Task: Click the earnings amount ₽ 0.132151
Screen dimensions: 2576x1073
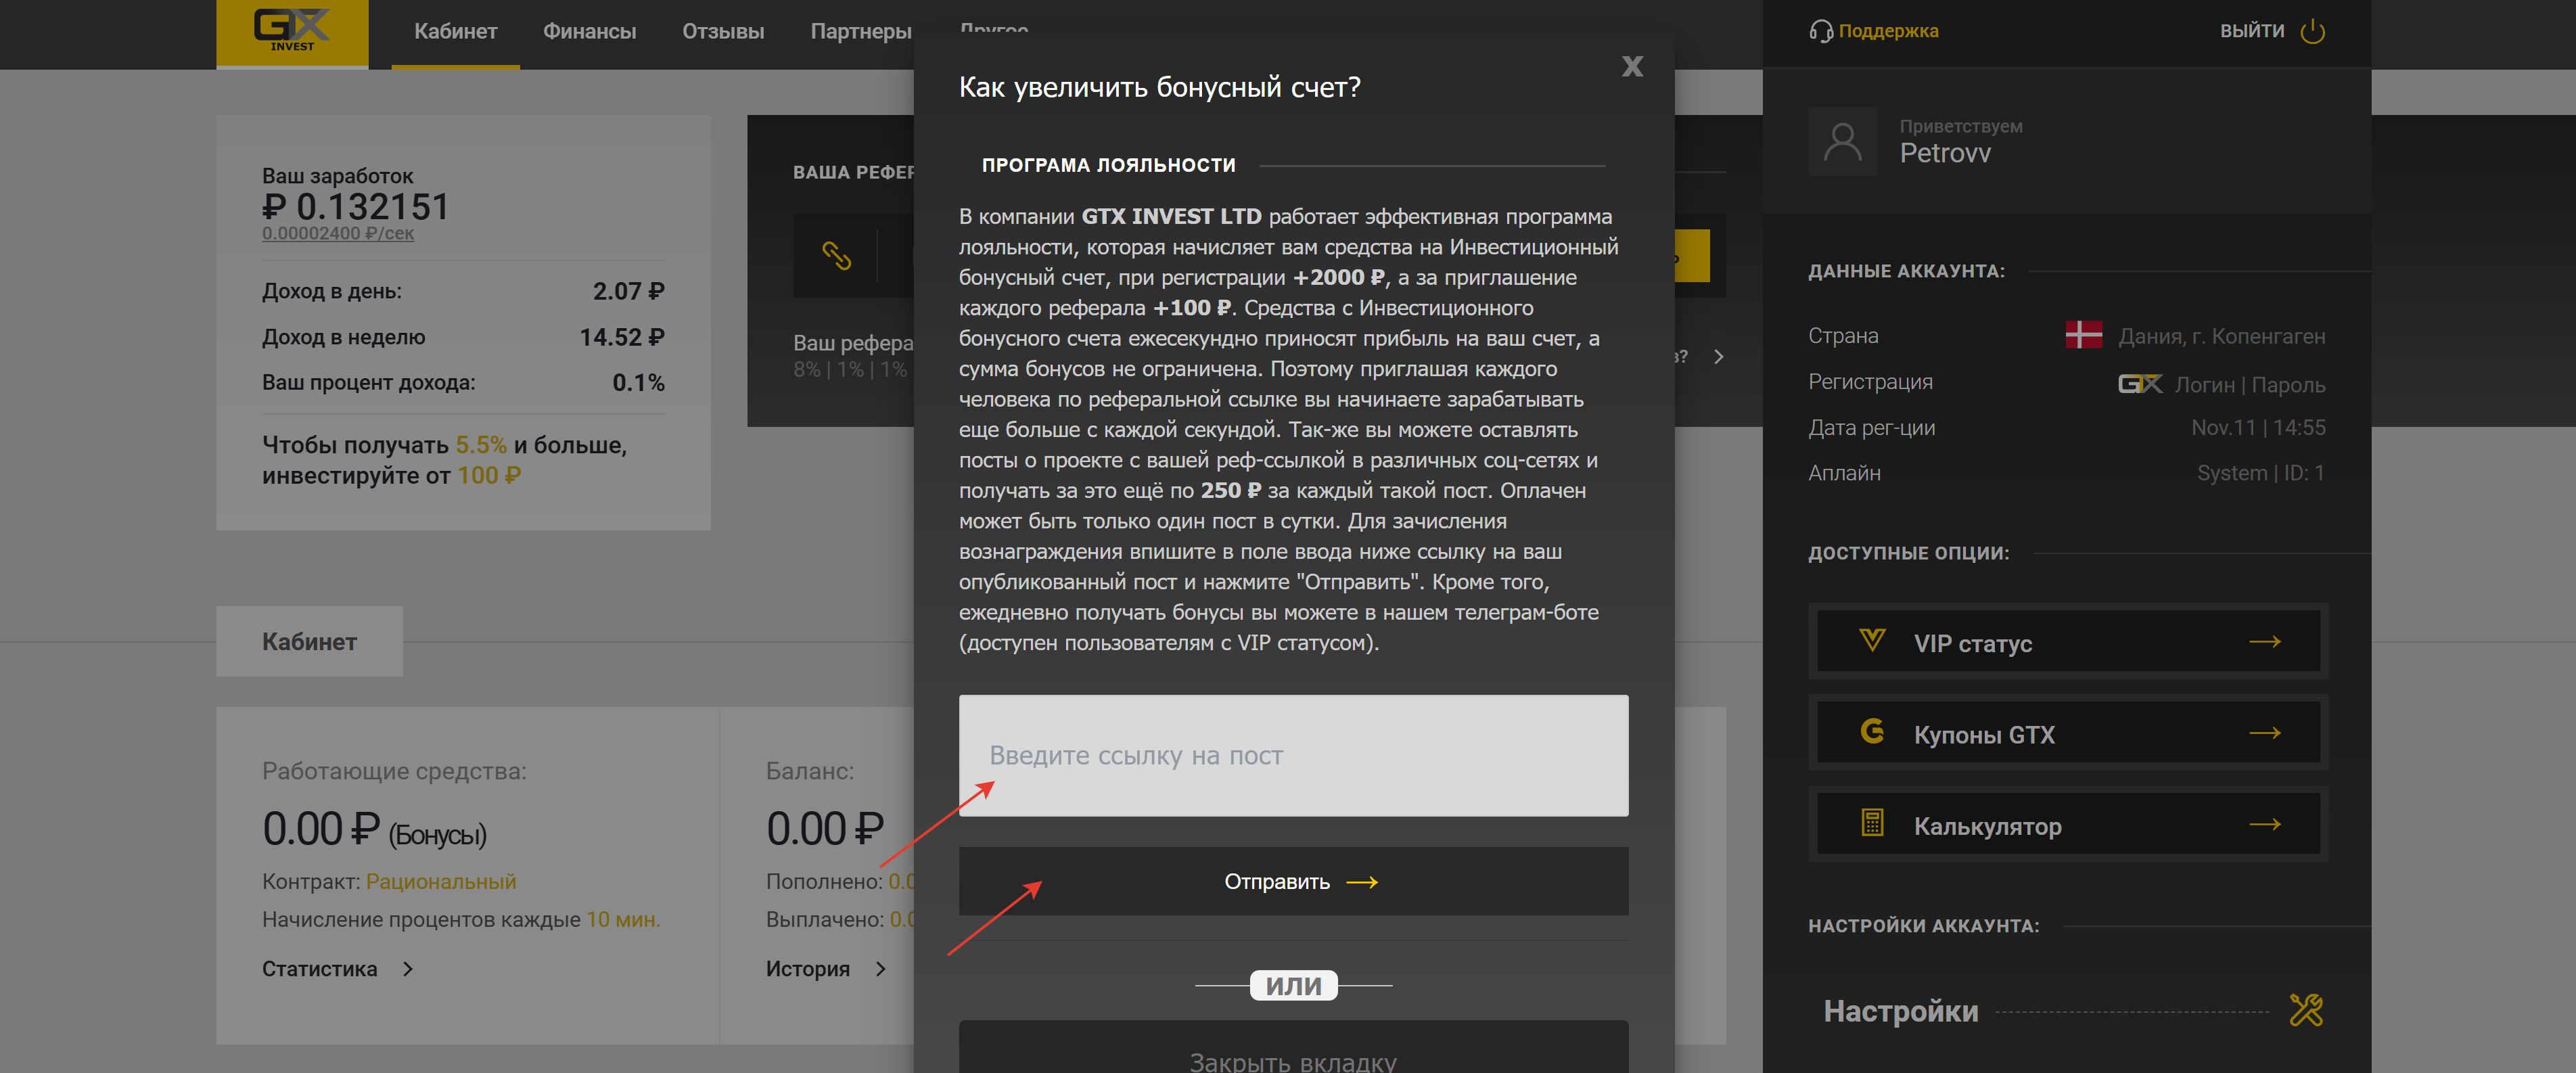Action: click(355, 207)
